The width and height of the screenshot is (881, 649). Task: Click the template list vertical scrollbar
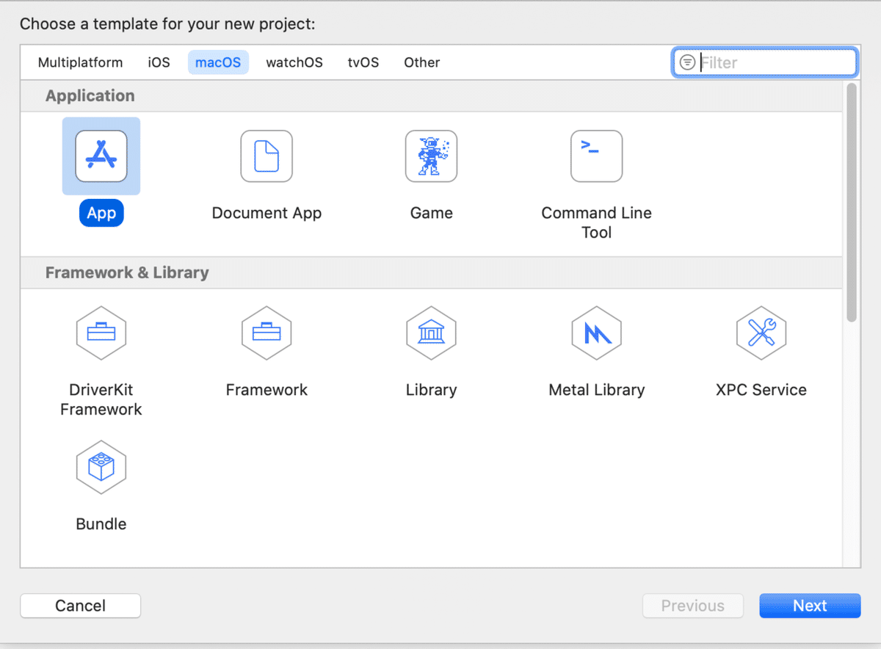[852, 203]
